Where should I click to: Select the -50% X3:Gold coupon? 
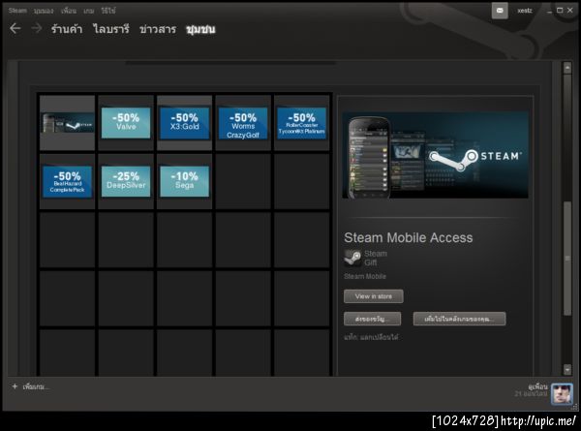point(185,123)
